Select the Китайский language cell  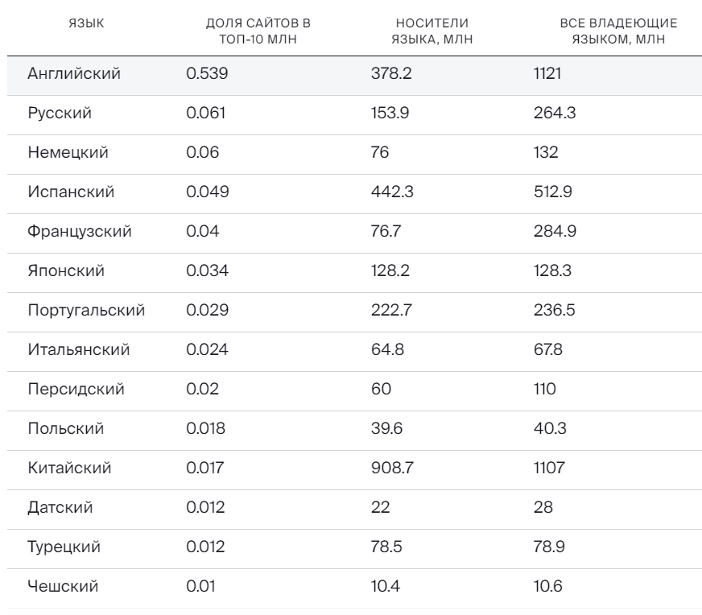tap(69, 468)
